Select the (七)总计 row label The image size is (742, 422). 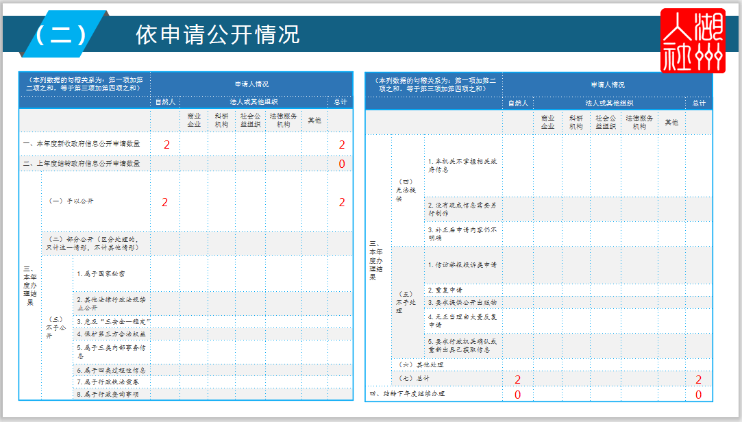coord(414,378)
